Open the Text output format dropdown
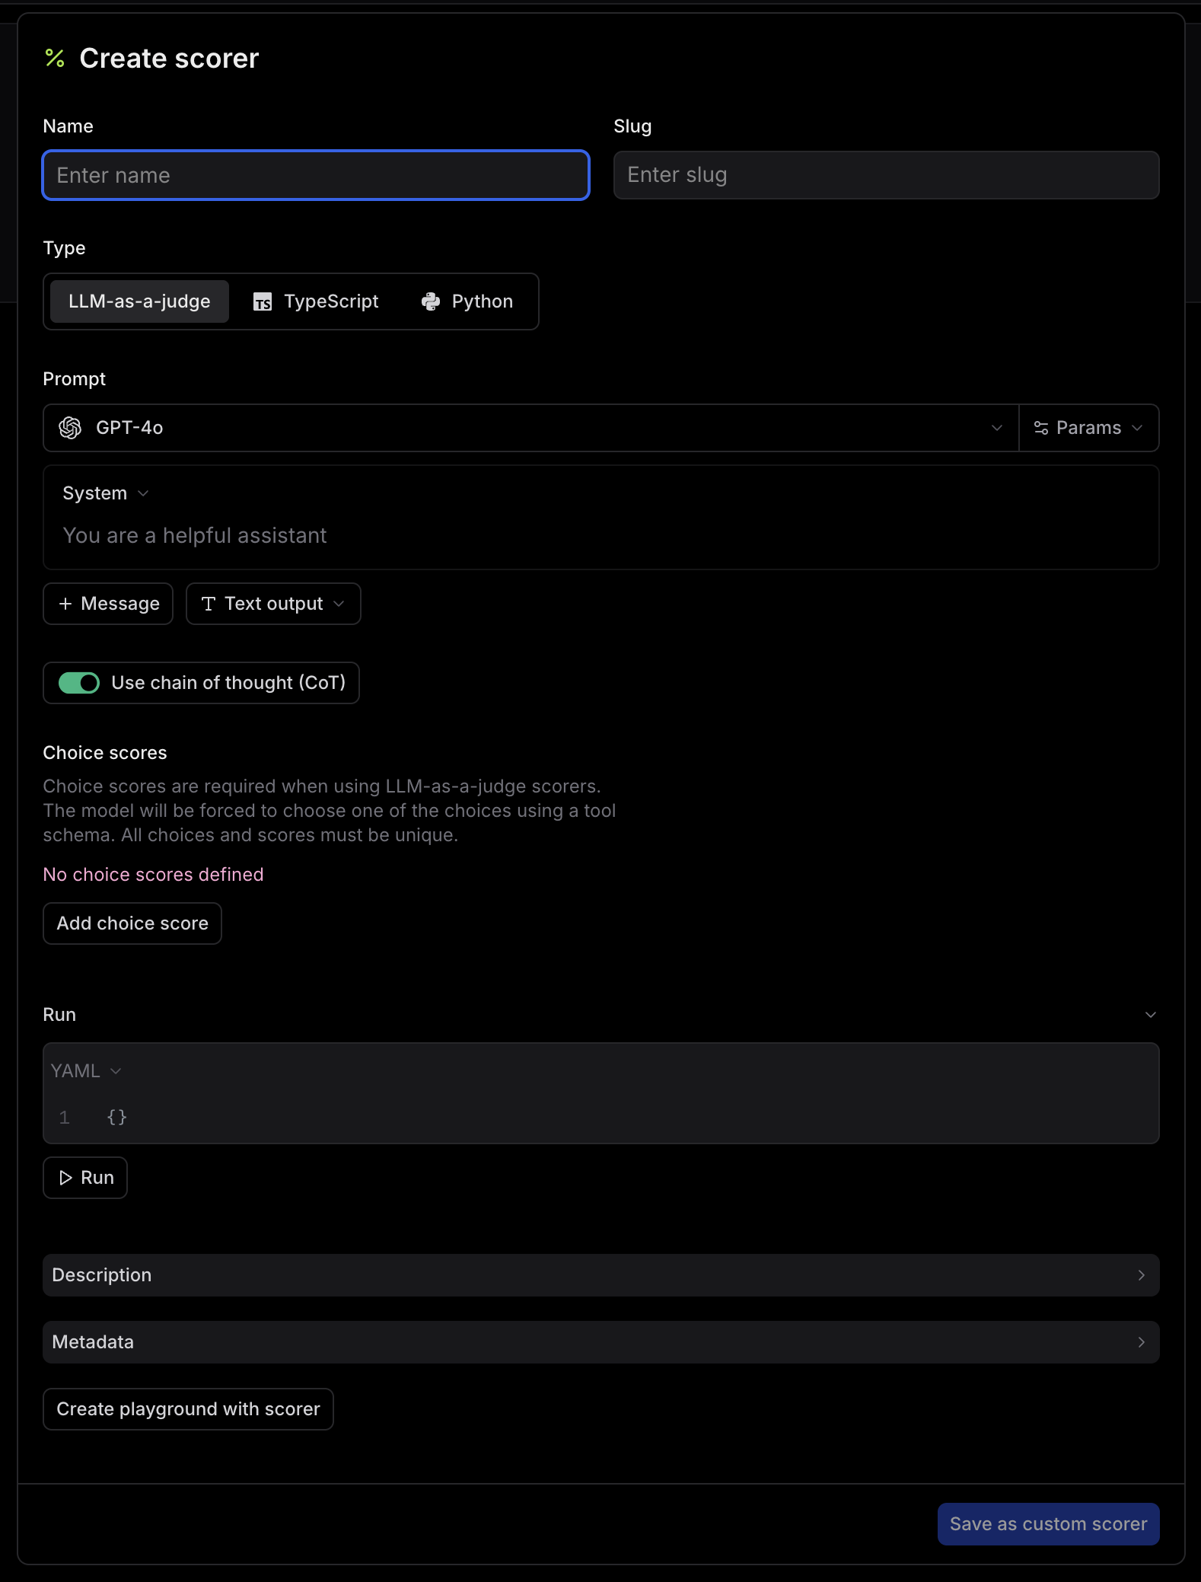This screenshot has height=1582, width=1201. coord(273,604)
